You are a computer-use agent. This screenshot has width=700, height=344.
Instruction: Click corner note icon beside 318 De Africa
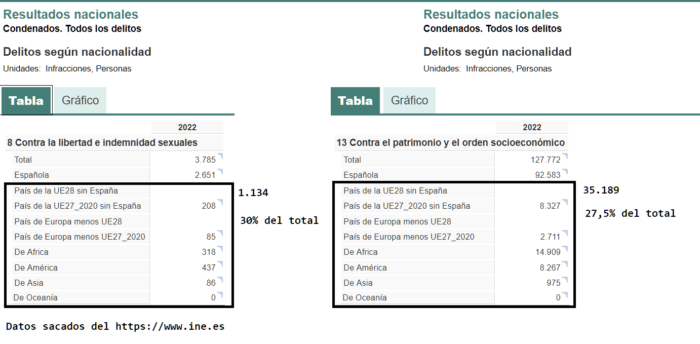click(220, 248)
